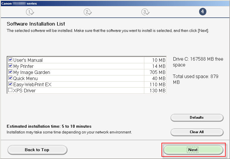Click the Clear All button
This screenshot has height=159, width=230.
coord(197,132)
